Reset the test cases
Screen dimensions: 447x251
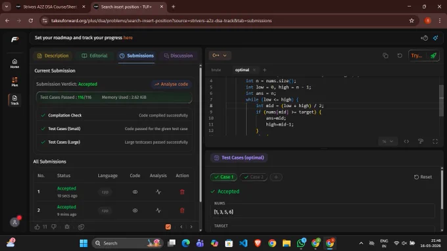(x=423, y=177)
